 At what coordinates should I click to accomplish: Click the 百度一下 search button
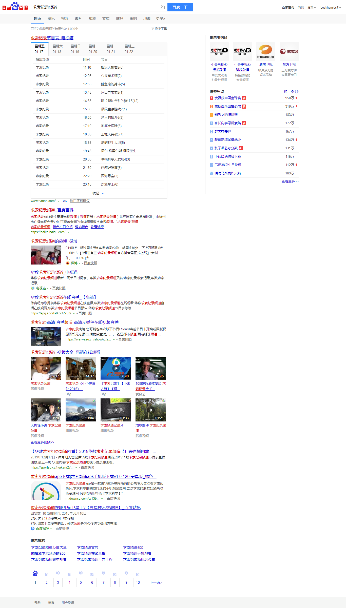(x=180, y=7)
